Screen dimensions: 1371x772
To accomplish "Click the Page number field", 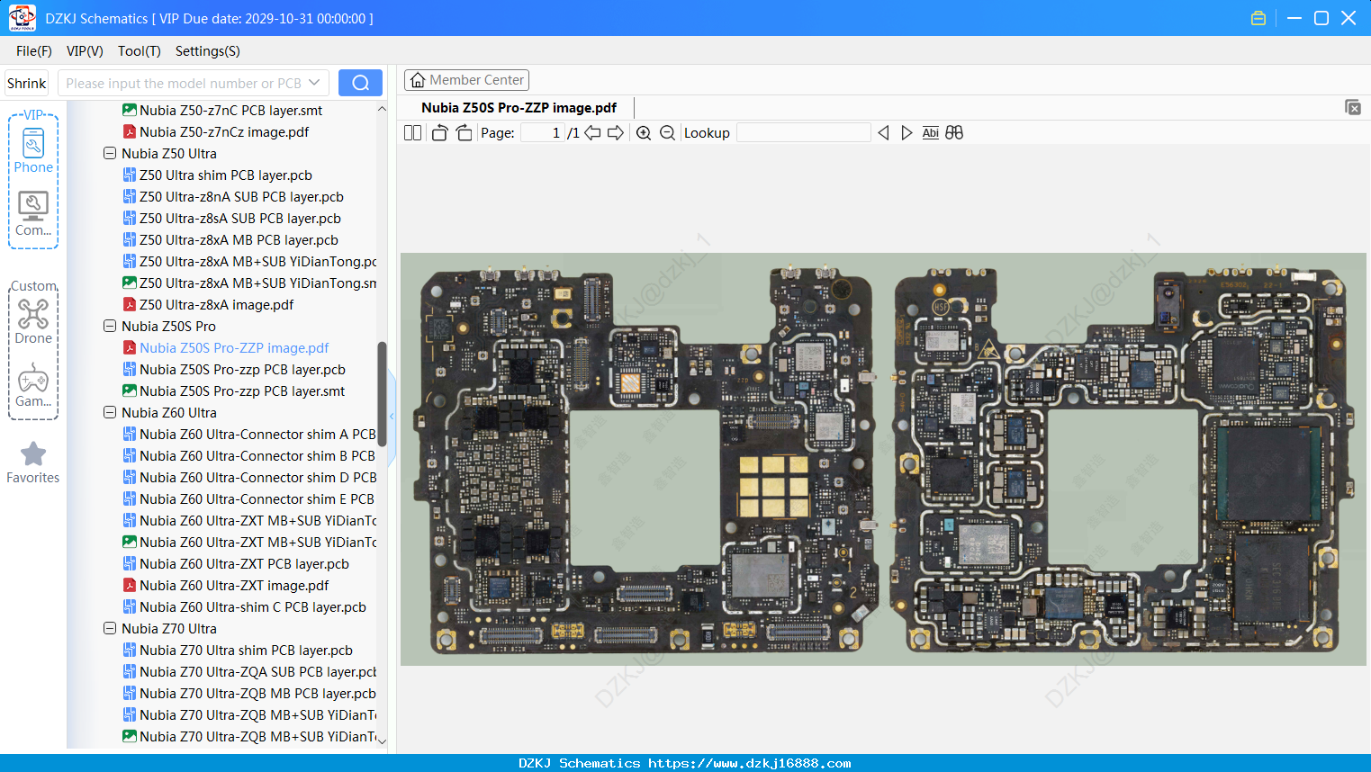I will (x=543, y=132).
